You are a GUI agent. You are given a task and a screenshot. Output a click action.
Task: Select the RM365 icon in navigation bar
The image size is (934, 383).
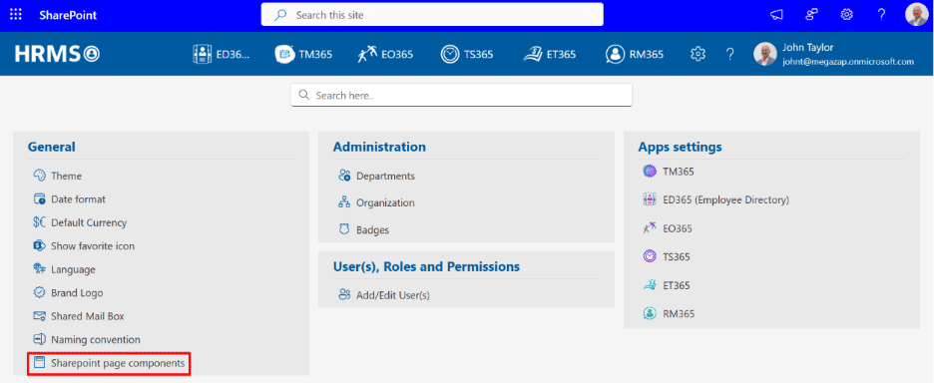[x=614, y=54]
